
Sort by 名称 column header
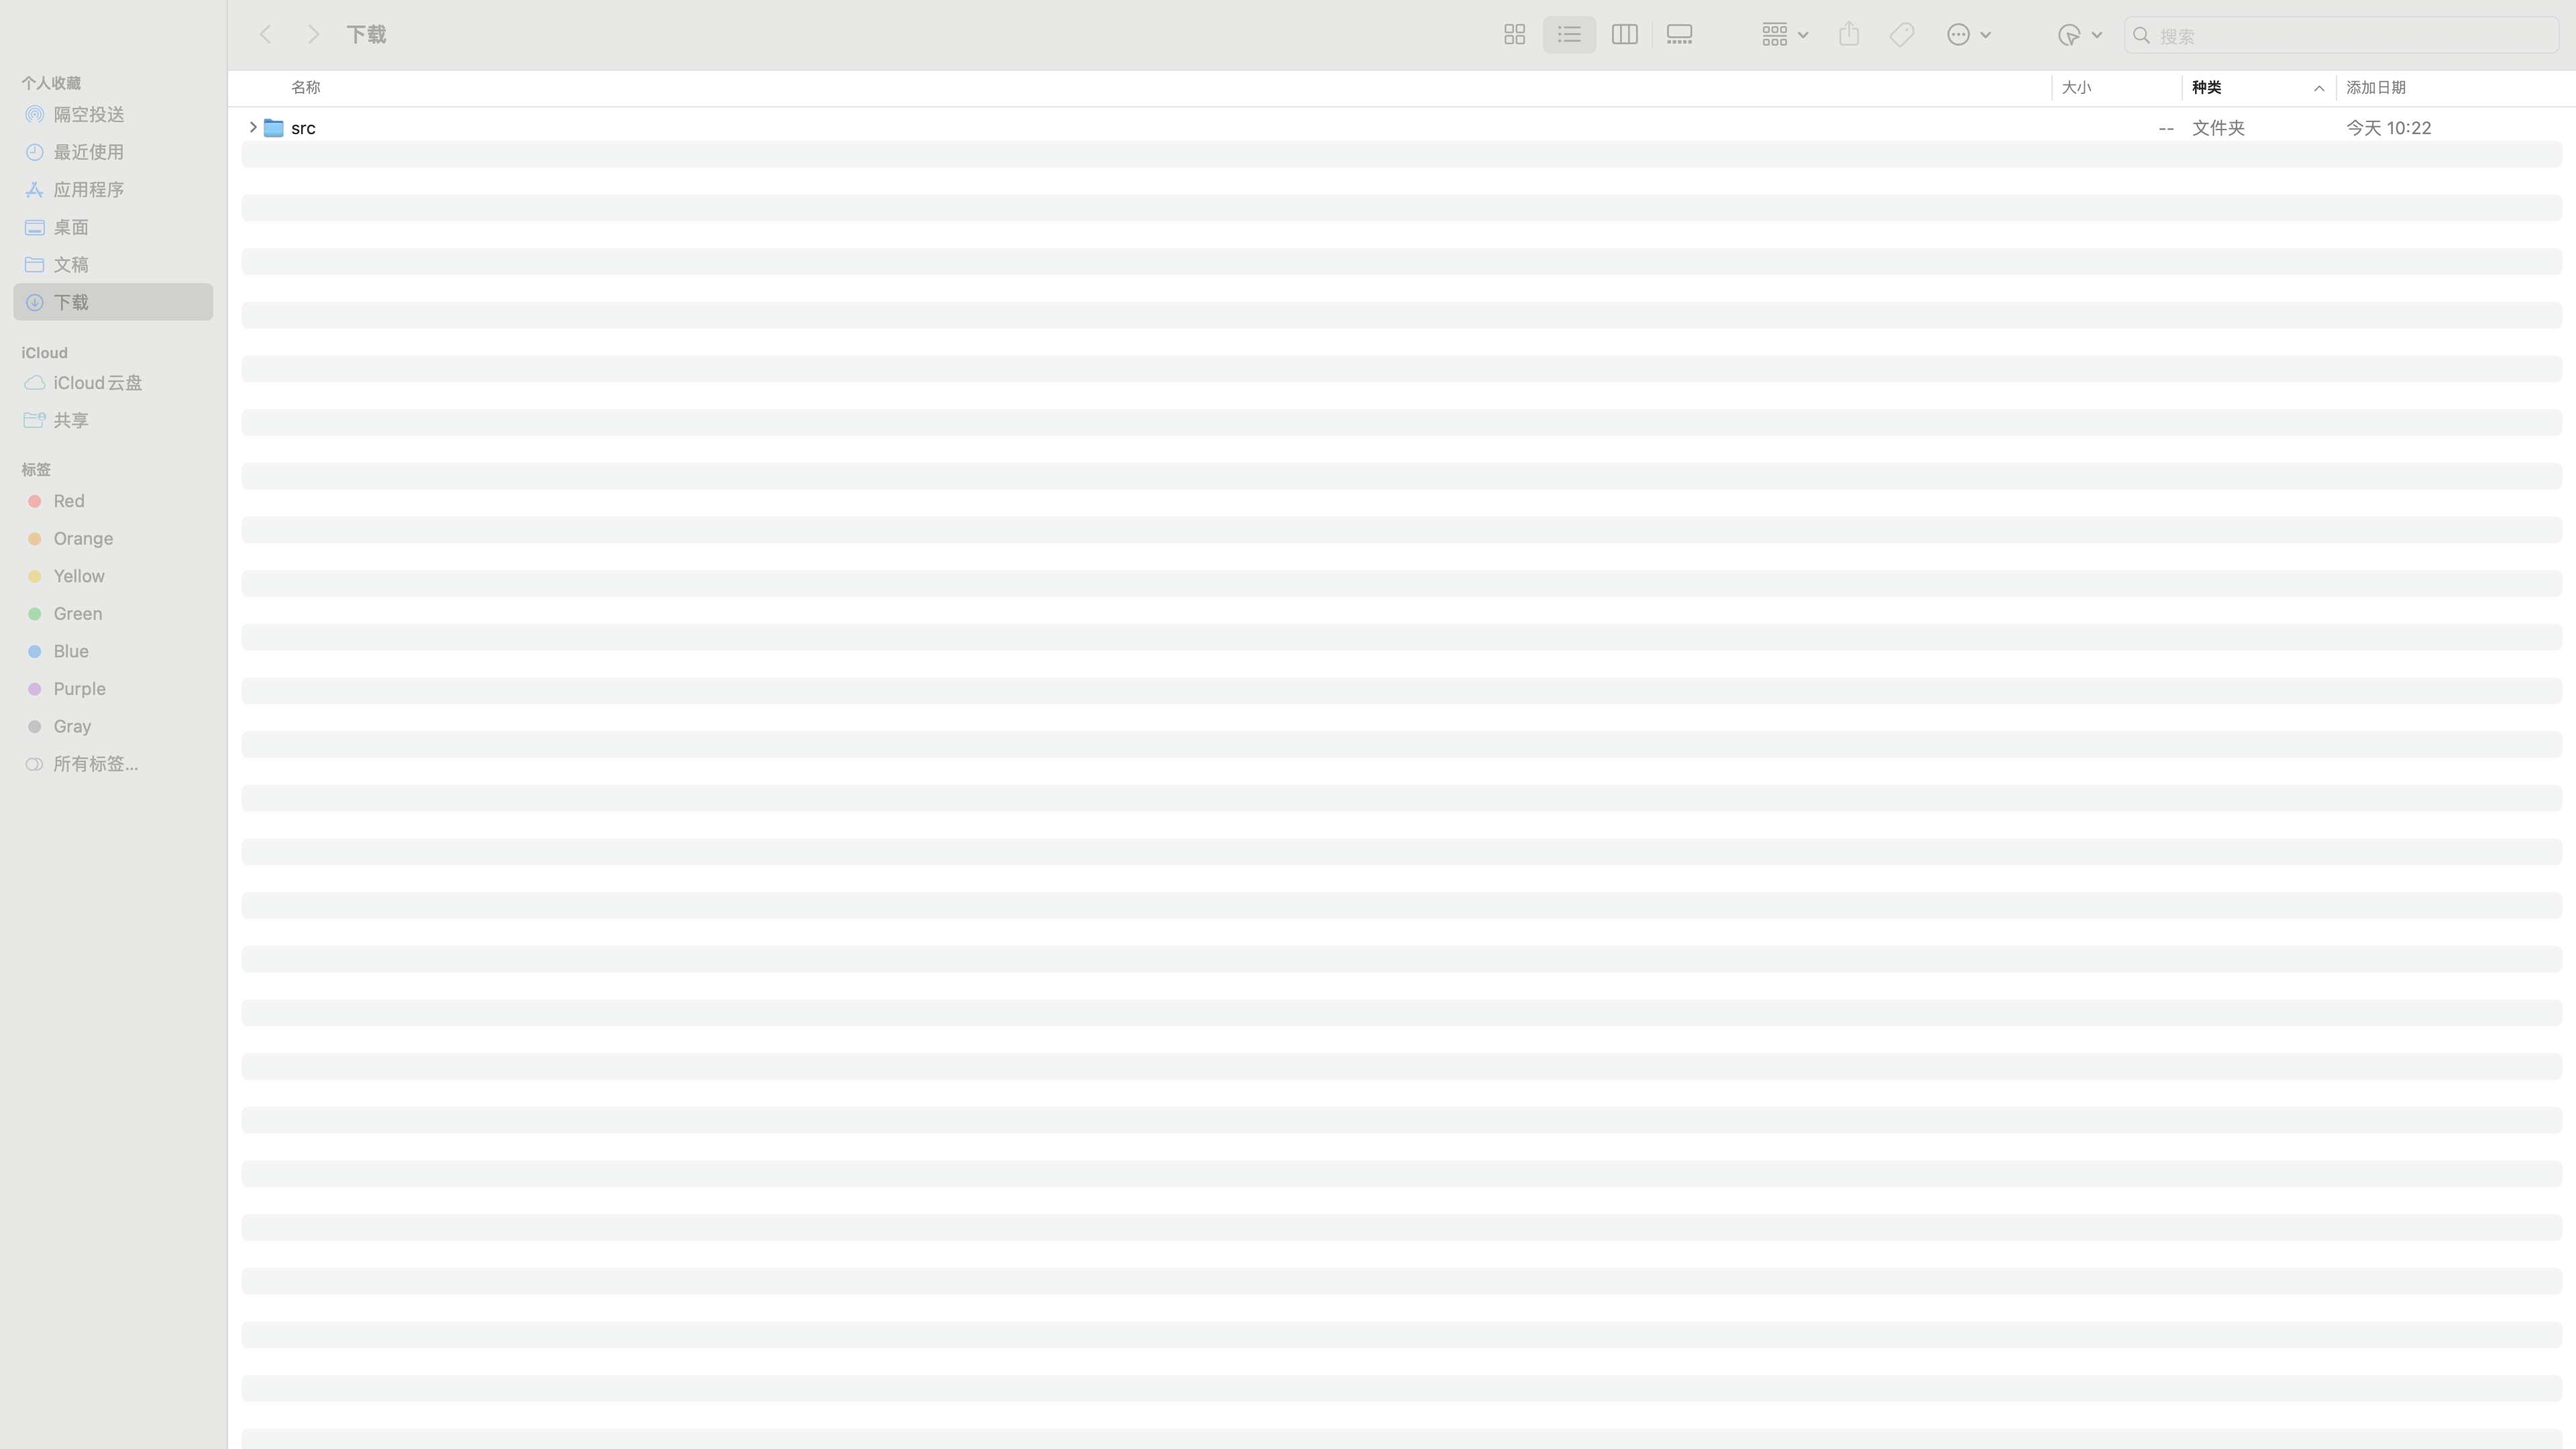306,87
